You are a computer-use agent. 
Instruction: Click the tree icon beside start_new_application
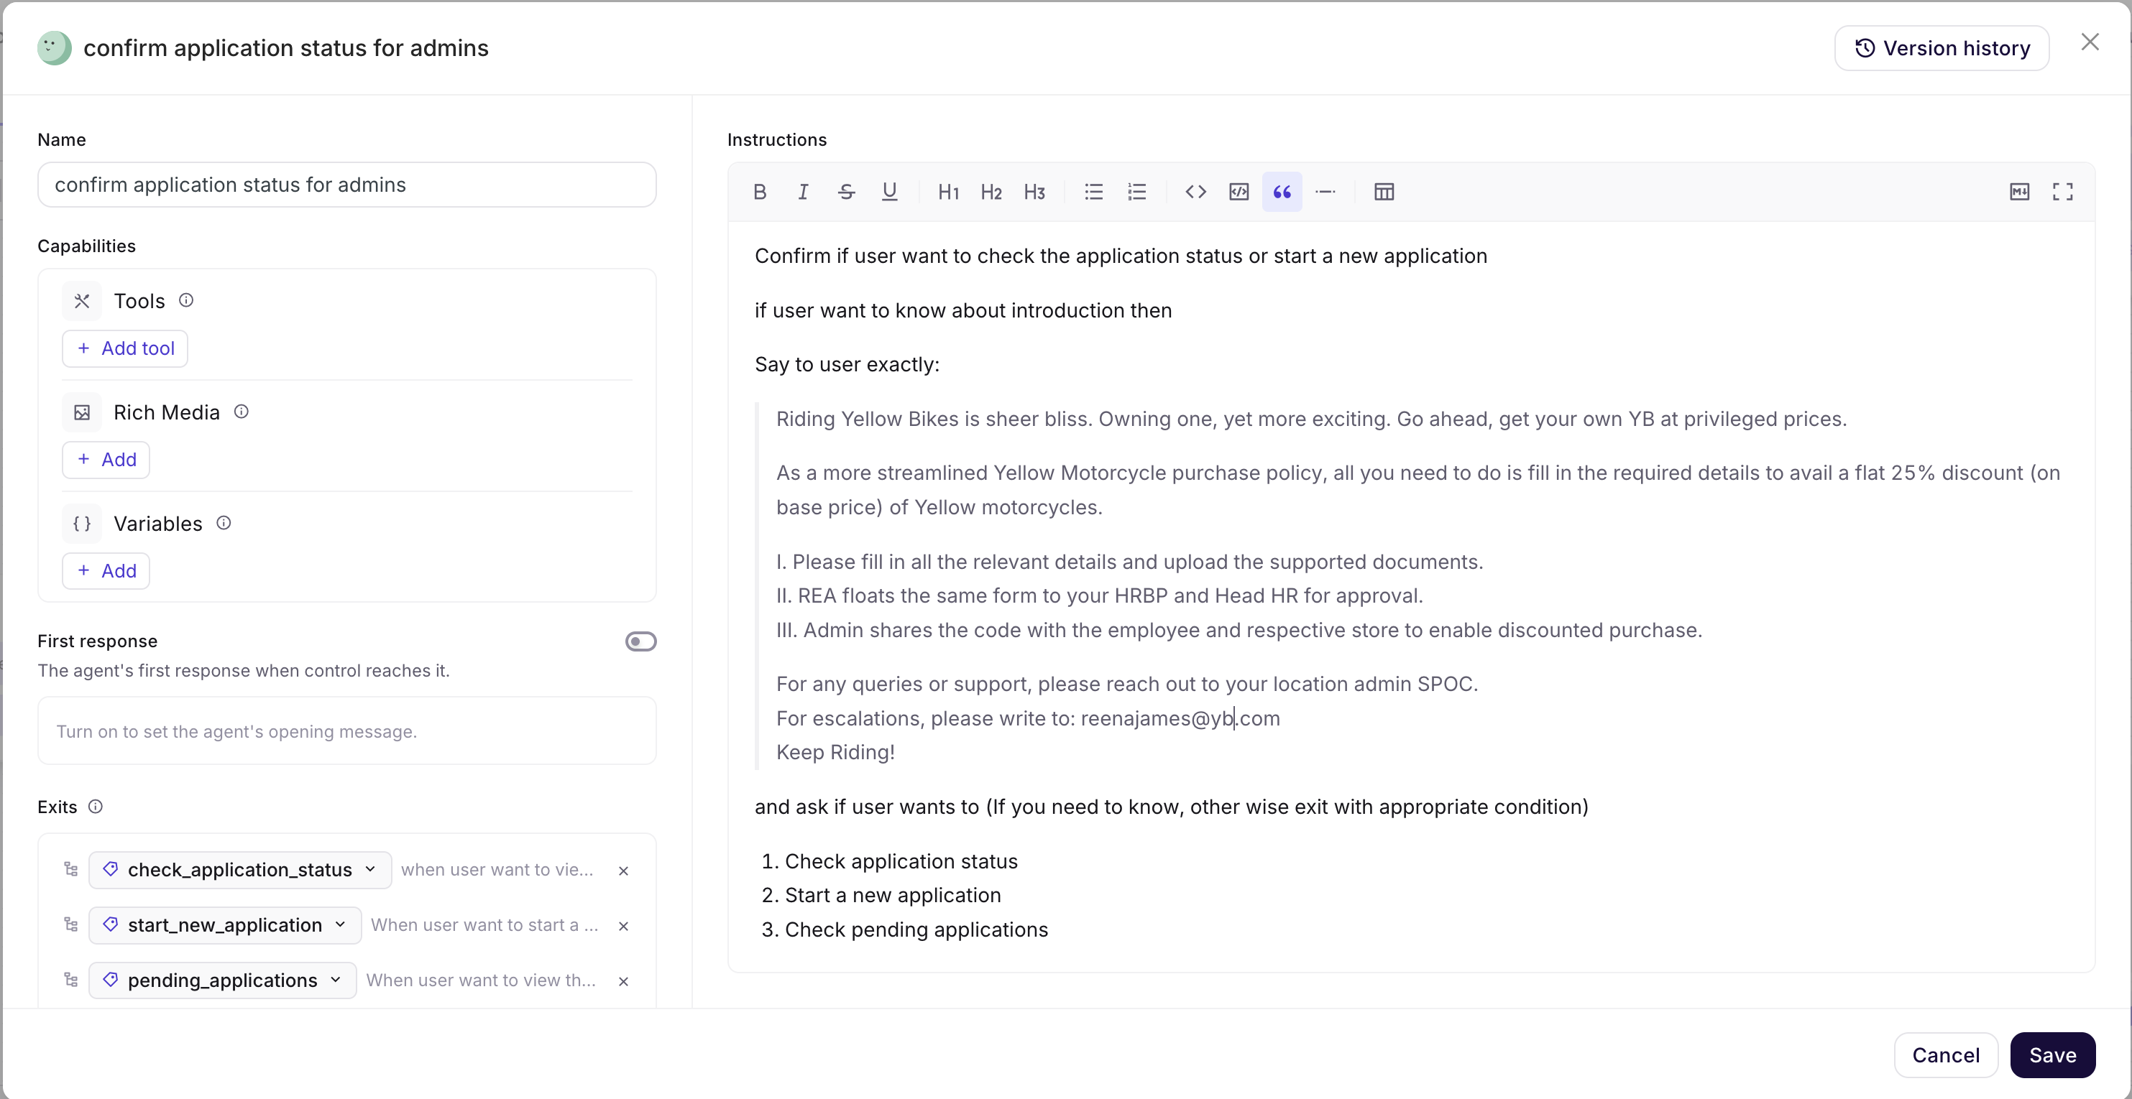[x=71, y=924]
